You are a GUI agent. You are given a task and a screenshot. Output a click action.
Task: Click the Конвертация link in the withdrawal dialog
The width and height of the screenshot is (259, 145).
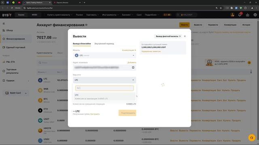129,50
